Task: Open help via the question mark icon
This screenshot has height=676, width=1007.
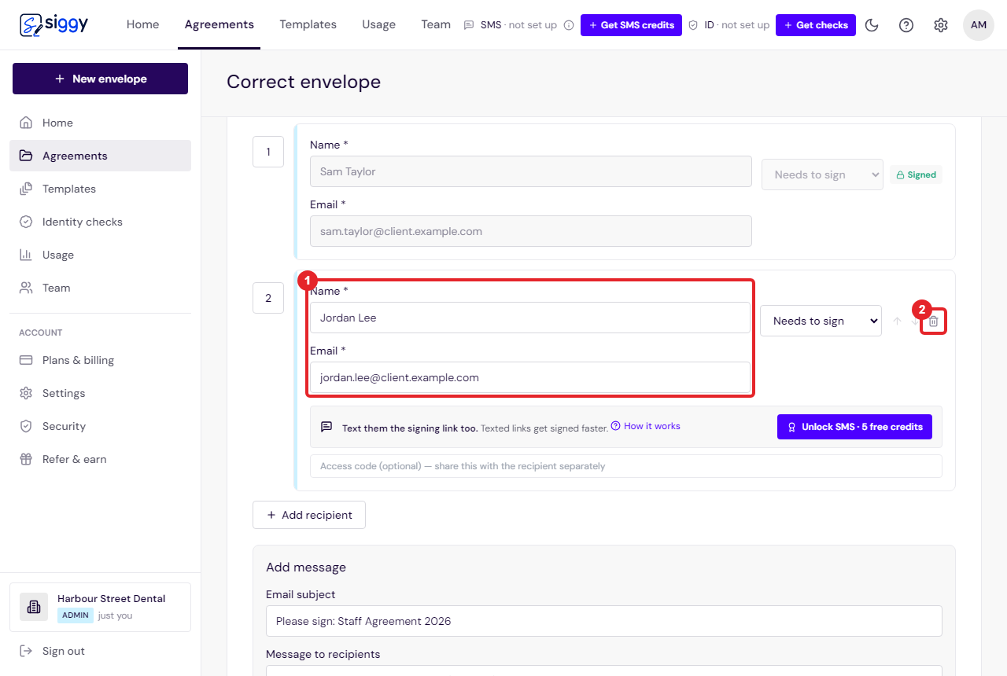Action: coord(906,25)
